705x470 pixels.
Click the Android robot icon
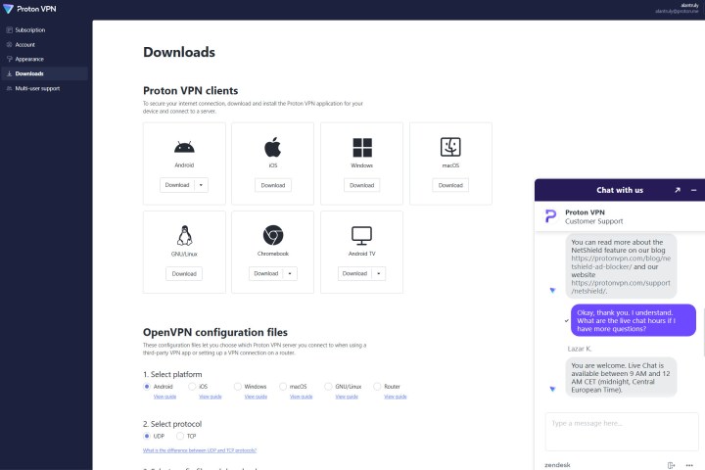184,148
